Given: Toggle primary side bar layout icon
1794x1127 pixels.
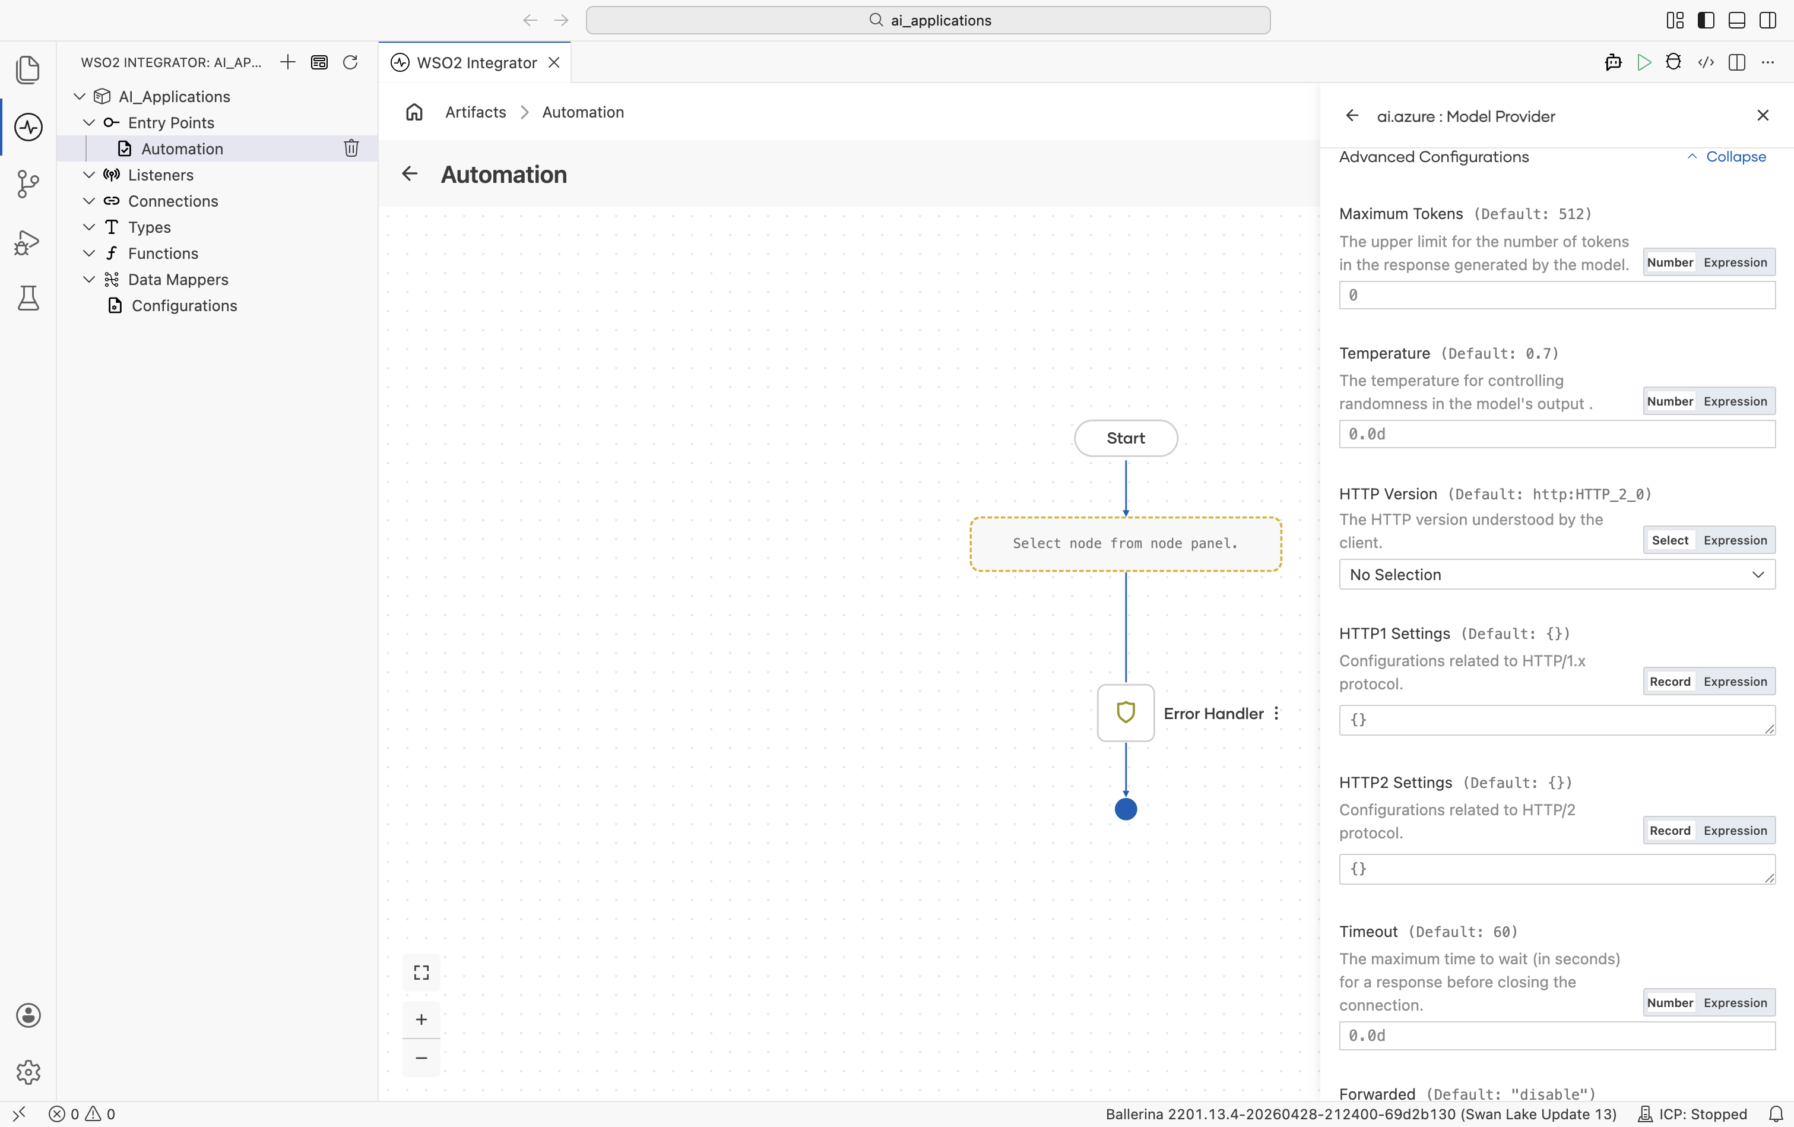Looking at the screenshot, I should (x=1706, y=20).
